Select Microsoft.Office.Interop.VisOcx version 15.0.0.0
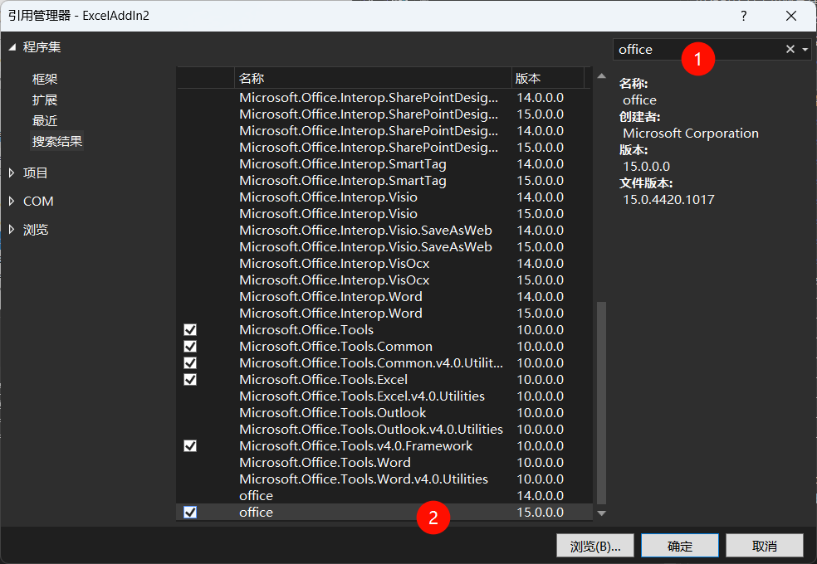The image size is (817, 564). [384, 280]
